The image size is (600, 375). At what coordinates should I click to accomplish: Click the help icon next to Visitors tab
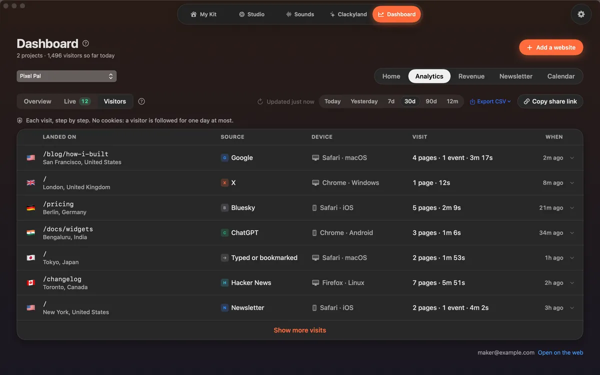(141, 101)
